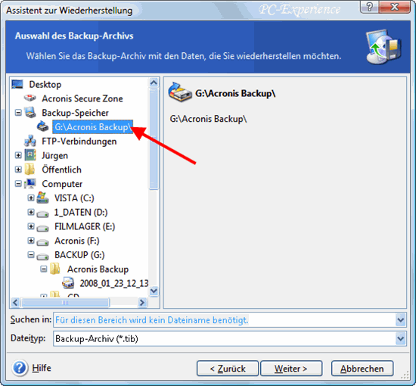Go back using the Zurück button

tap(228, 369)
